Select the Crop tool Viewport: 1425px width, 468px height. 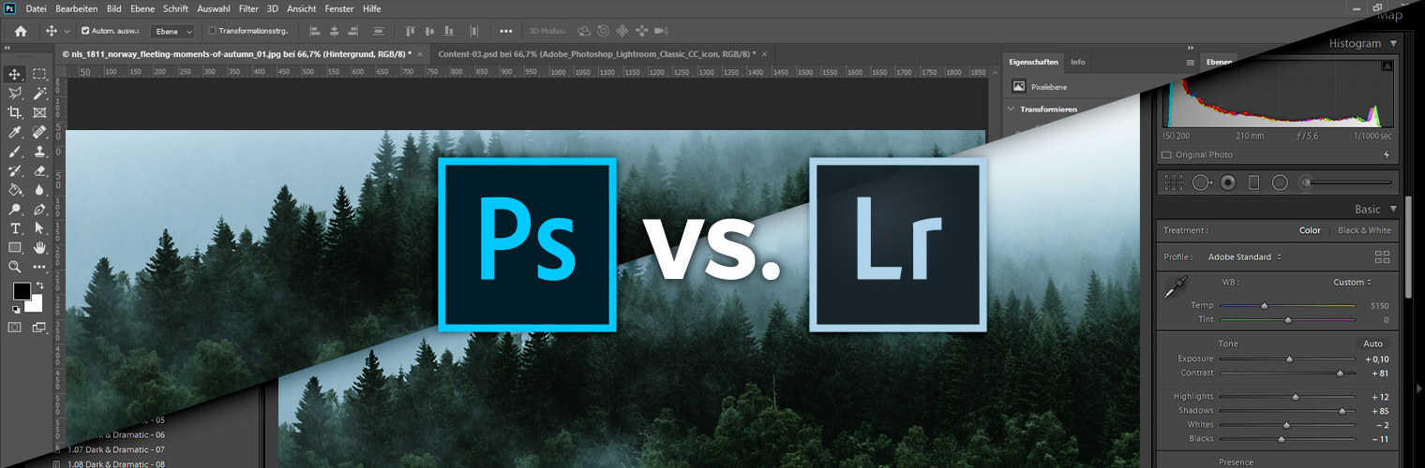coord(15,112)
